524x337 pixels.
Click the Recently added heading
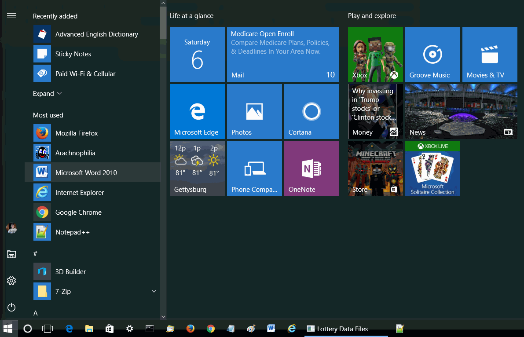coord(55,16)
